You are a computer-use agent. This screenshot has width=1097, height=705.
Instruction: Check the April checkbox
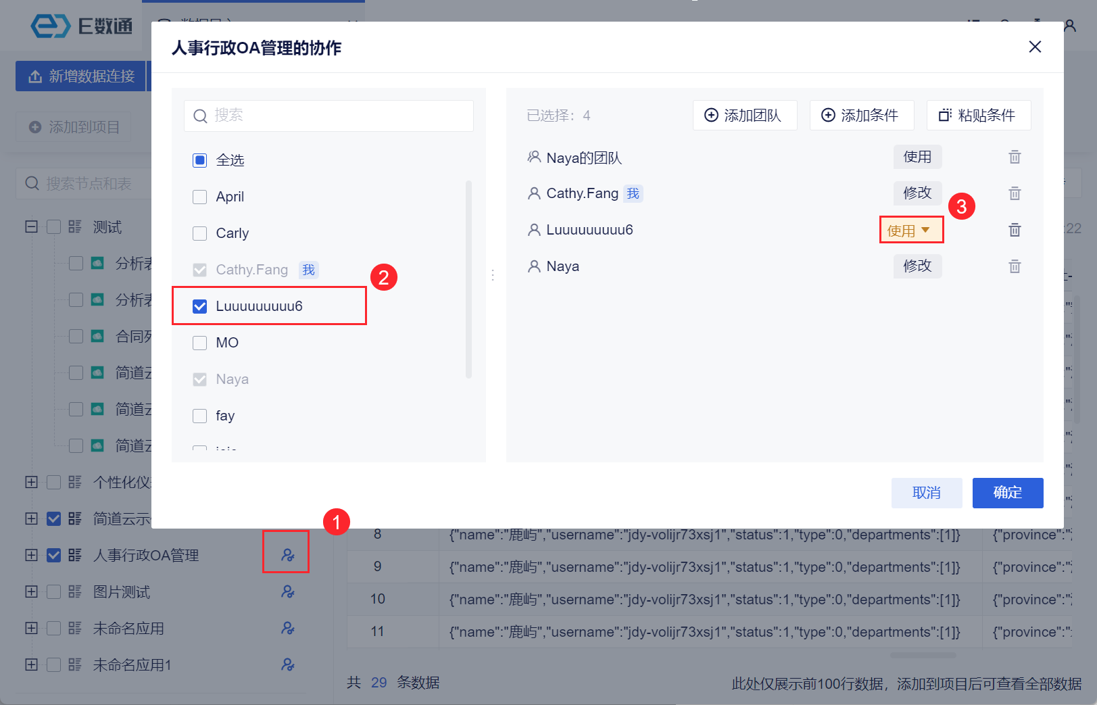(x=199, y=197)
